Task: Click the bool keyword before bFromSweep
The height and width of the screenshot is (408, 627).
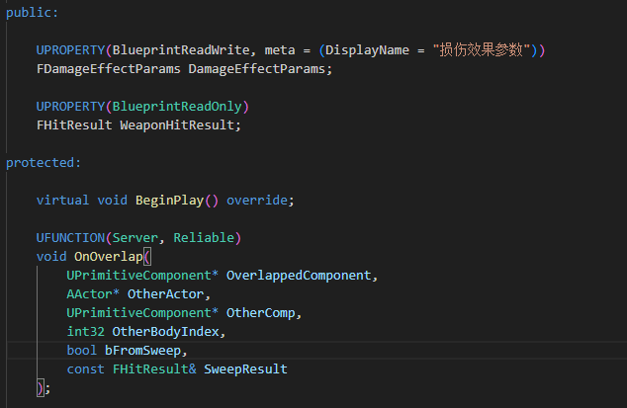Action: tap(81, 351)
